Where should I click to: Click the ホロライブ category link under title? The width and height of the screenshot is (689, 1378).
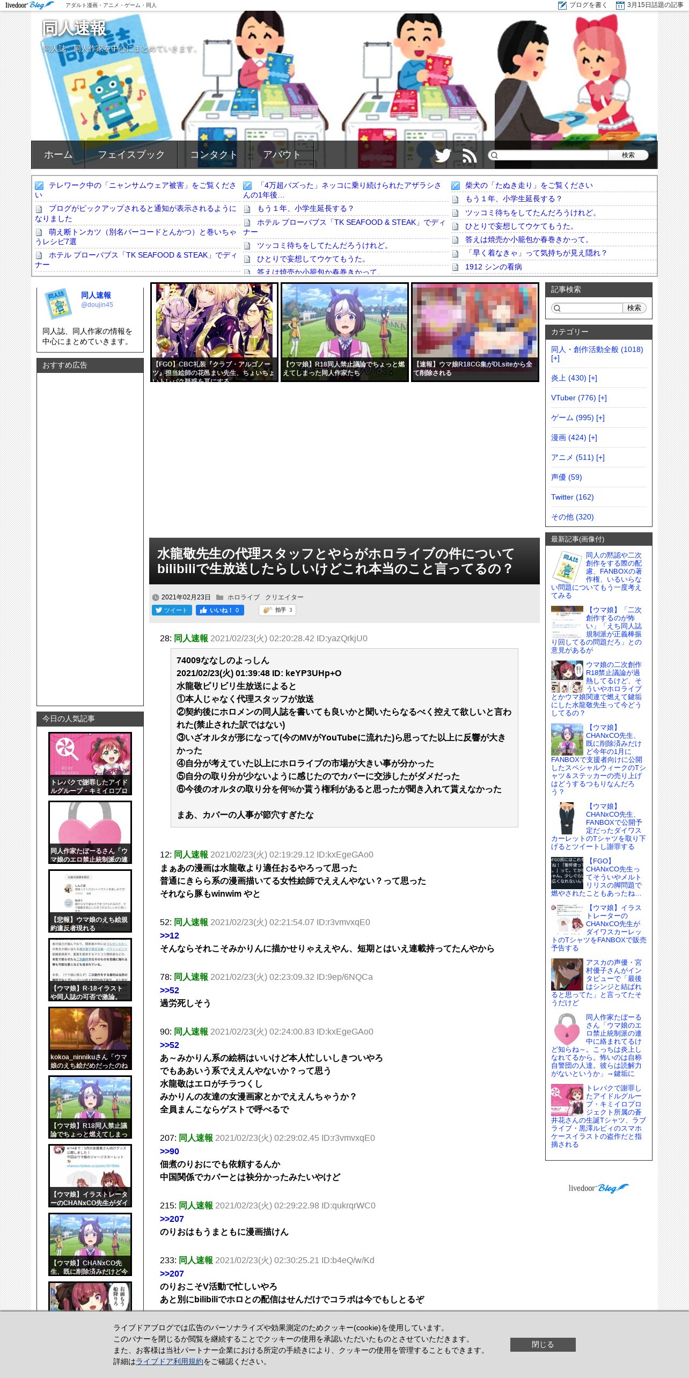pos(243,597)
